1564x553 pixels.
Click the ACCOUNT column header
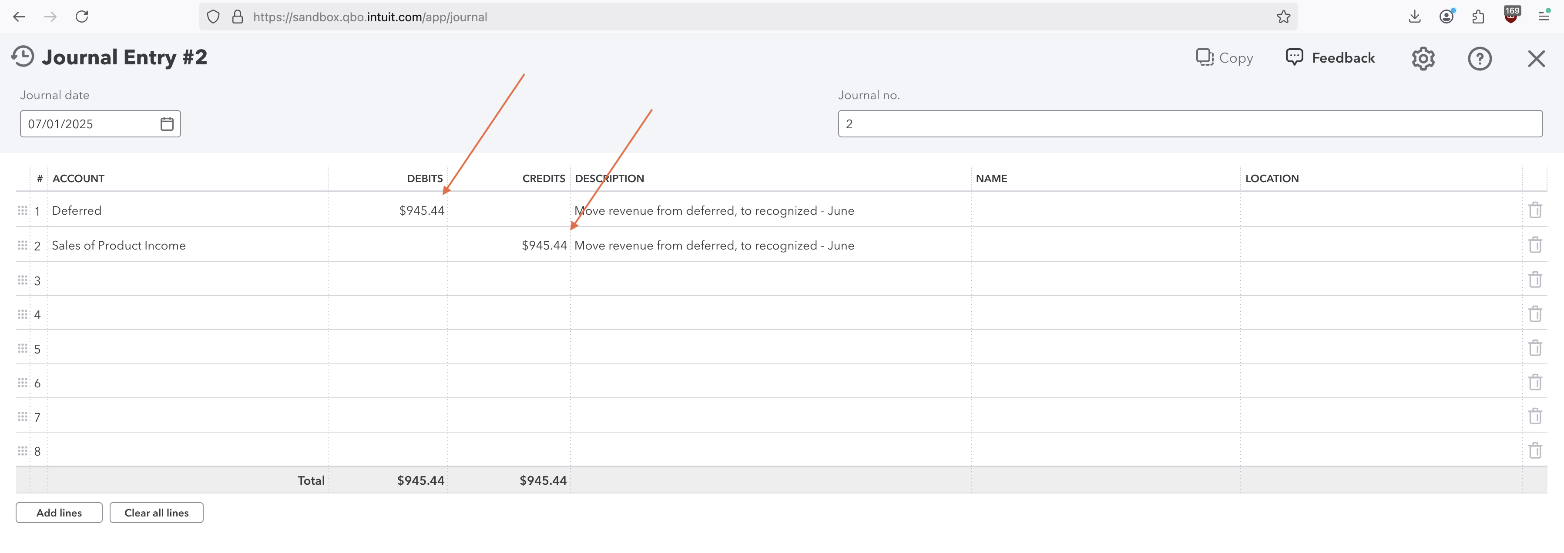pos(78,178)
